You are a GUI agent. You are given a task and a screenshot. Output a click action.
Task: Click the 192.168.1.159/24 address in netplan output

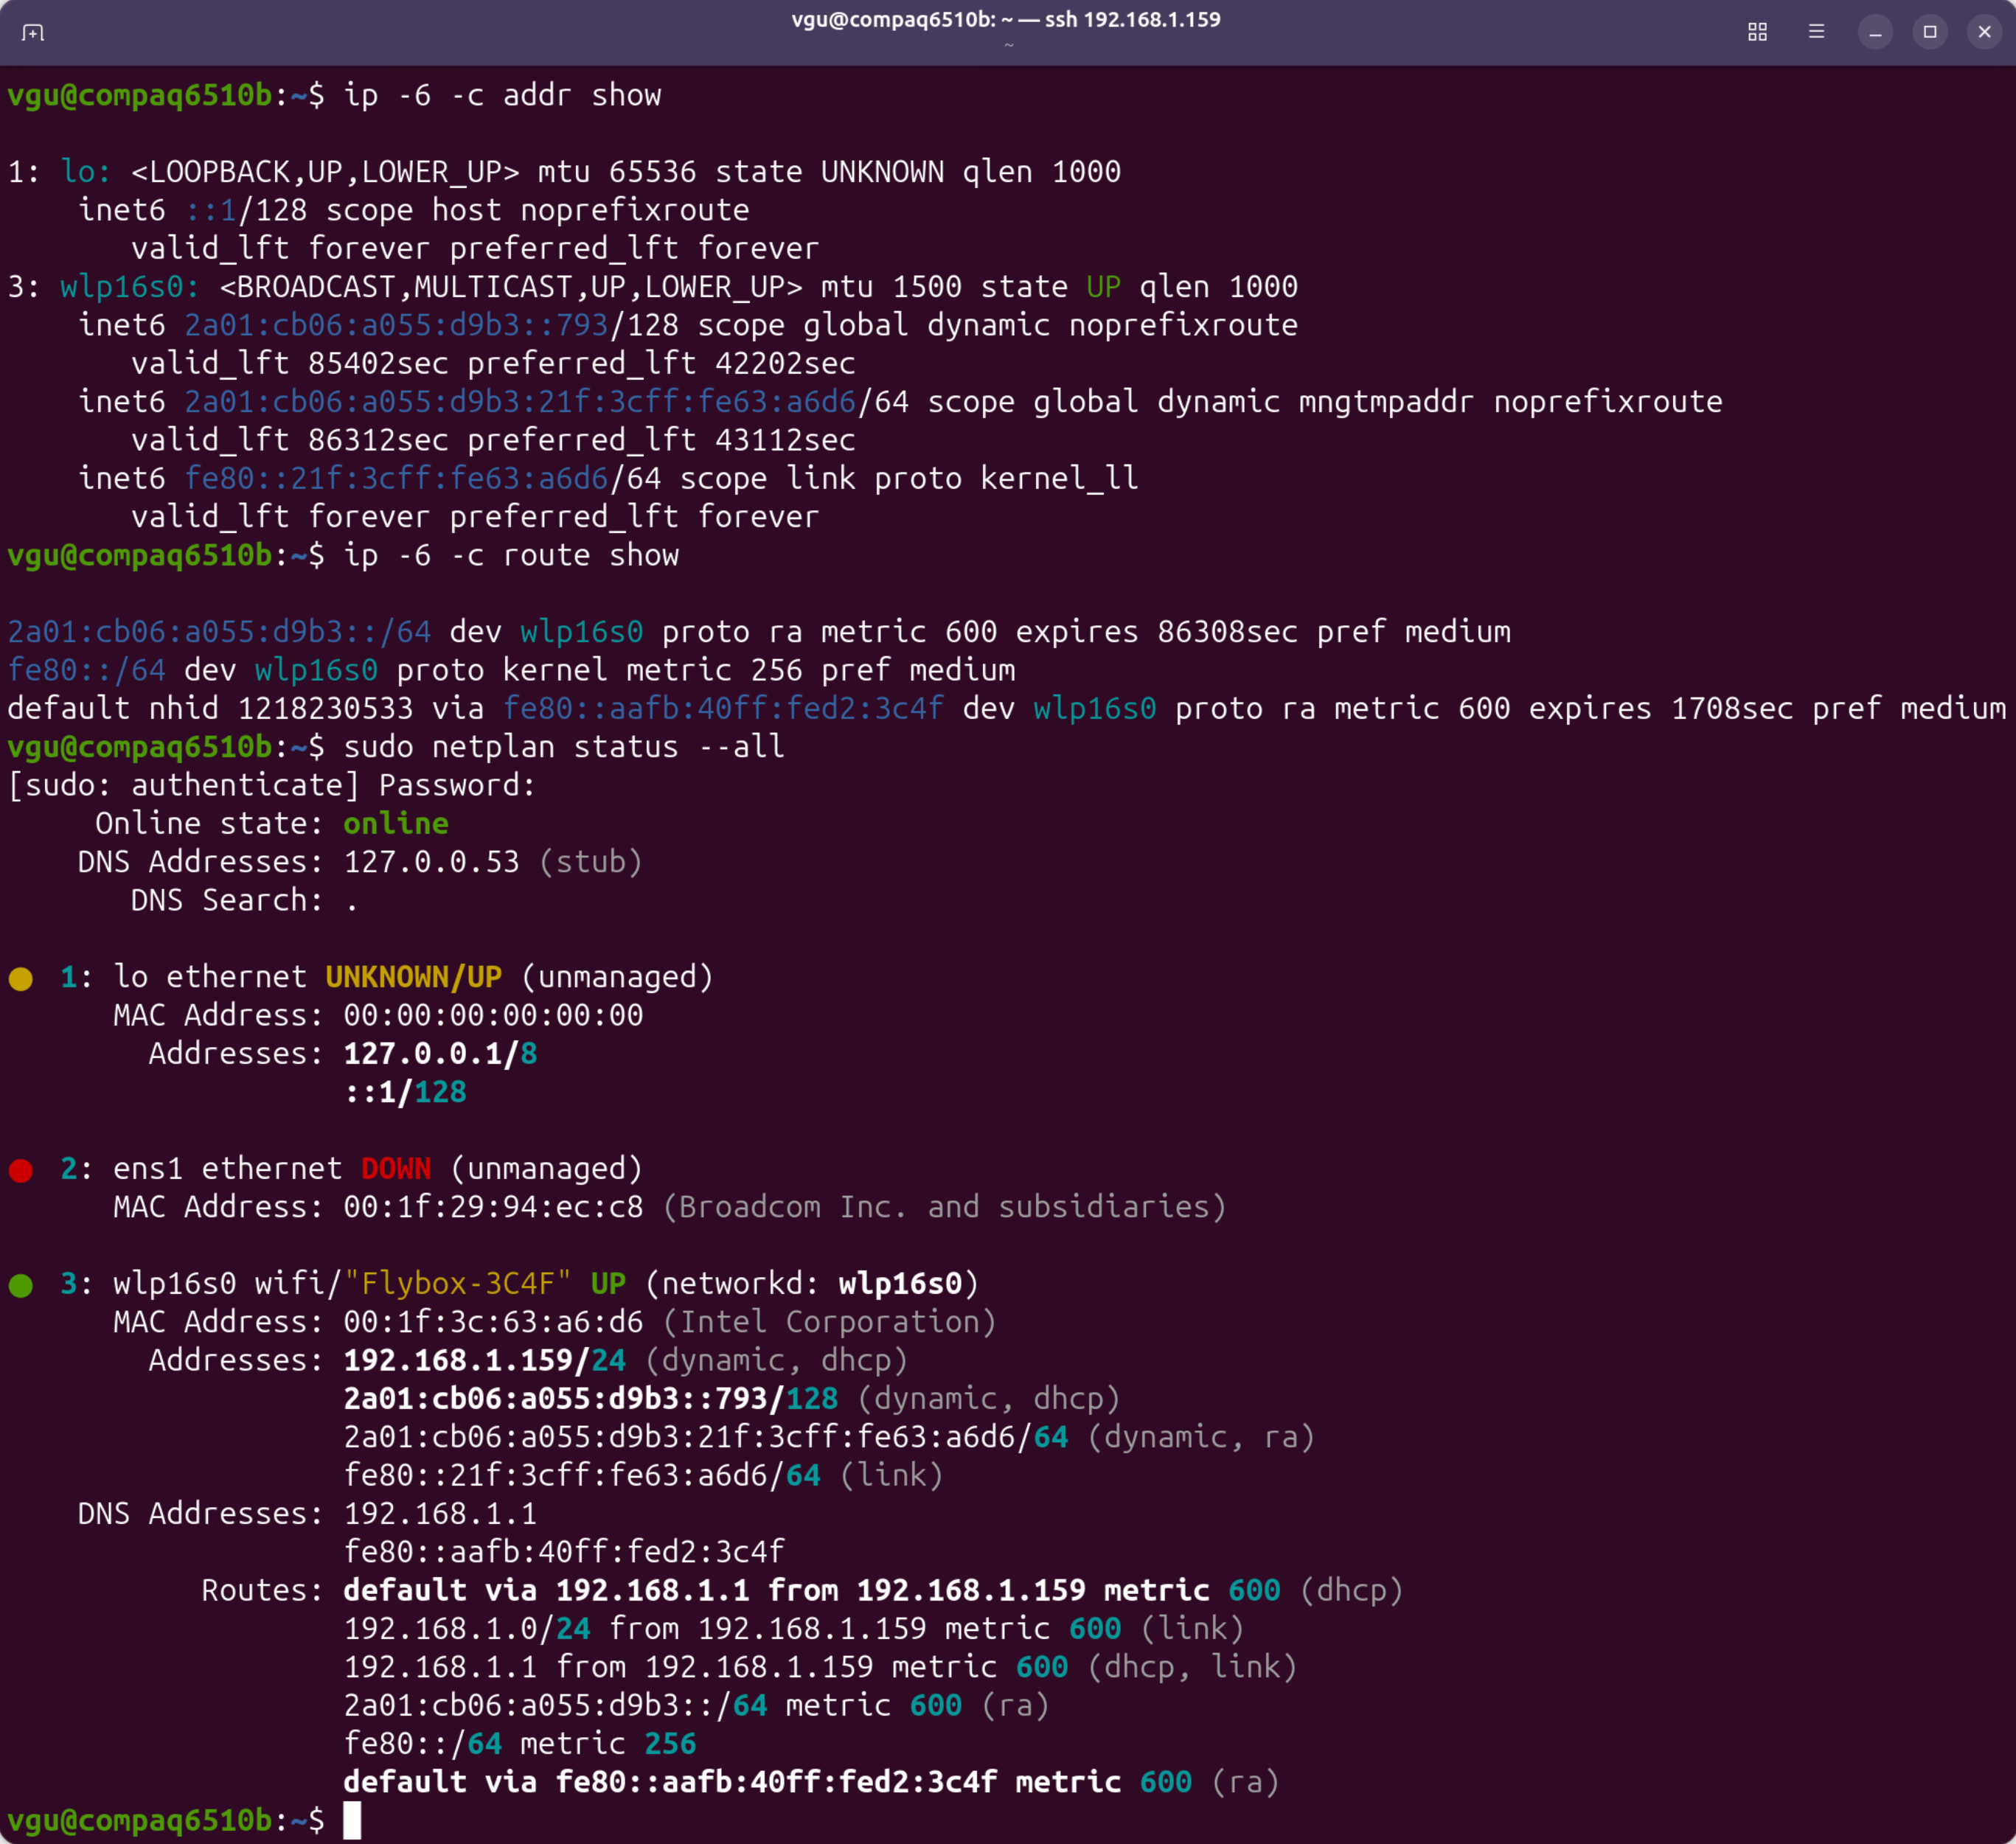tap(484, 1361)
